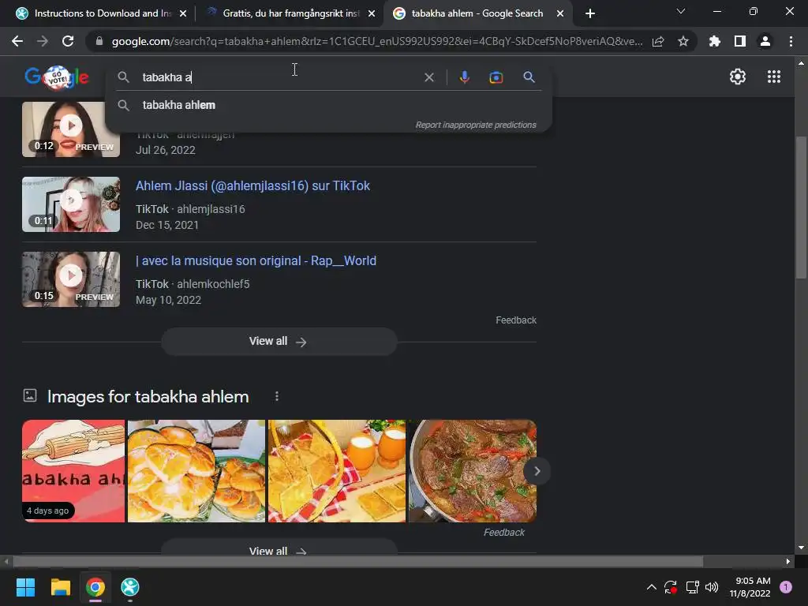Start voice search with microphone icon
808x606 pixels.
coord(464,77)
